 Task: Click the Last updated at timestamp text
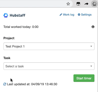click(32, 84)
